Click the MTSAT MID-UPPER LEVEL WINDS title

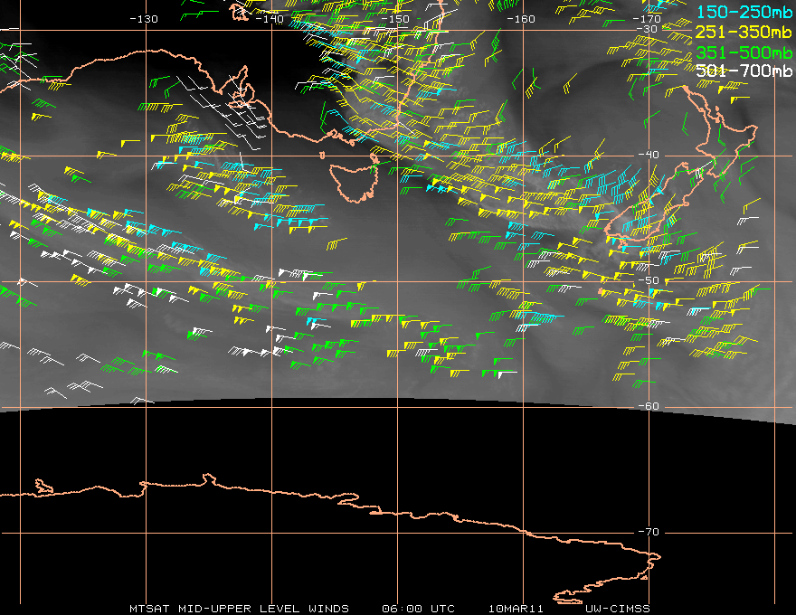239,608
